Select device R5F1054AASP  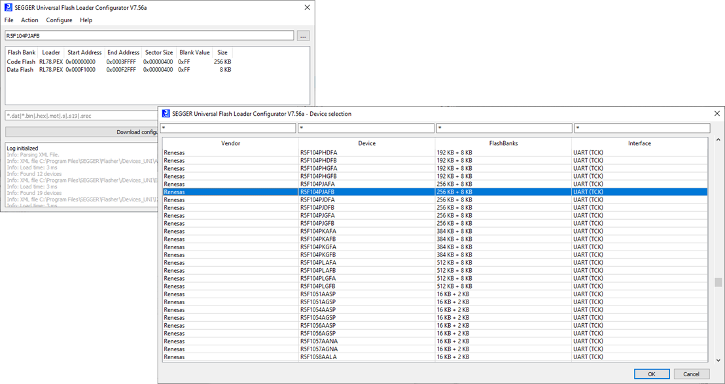tap(435, 309)
